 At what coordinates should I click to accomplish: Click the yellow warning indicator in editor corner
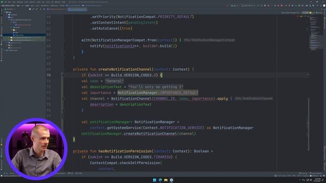tap(301, 16)
